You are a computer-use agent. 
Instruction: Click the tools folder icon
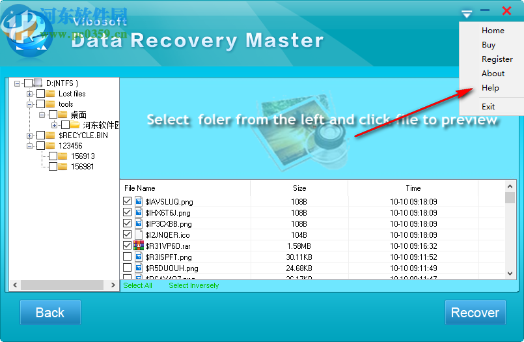50,104
